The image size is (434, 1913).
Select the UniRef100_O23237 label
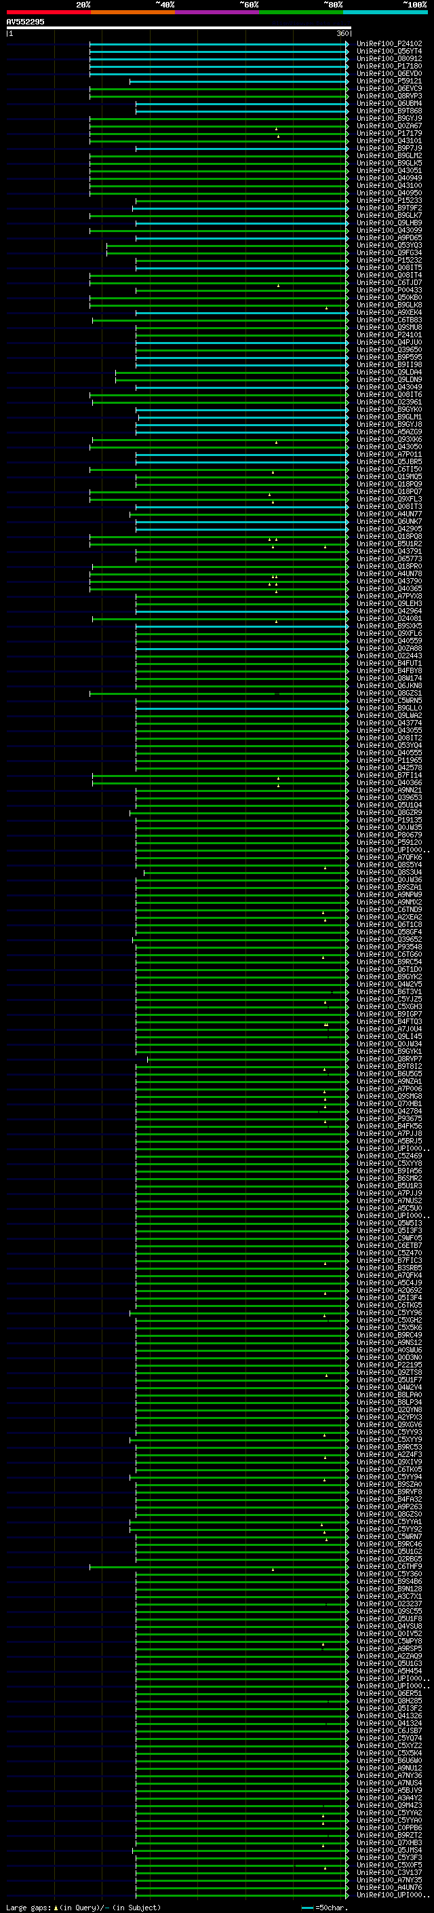tap(389, 1604)
